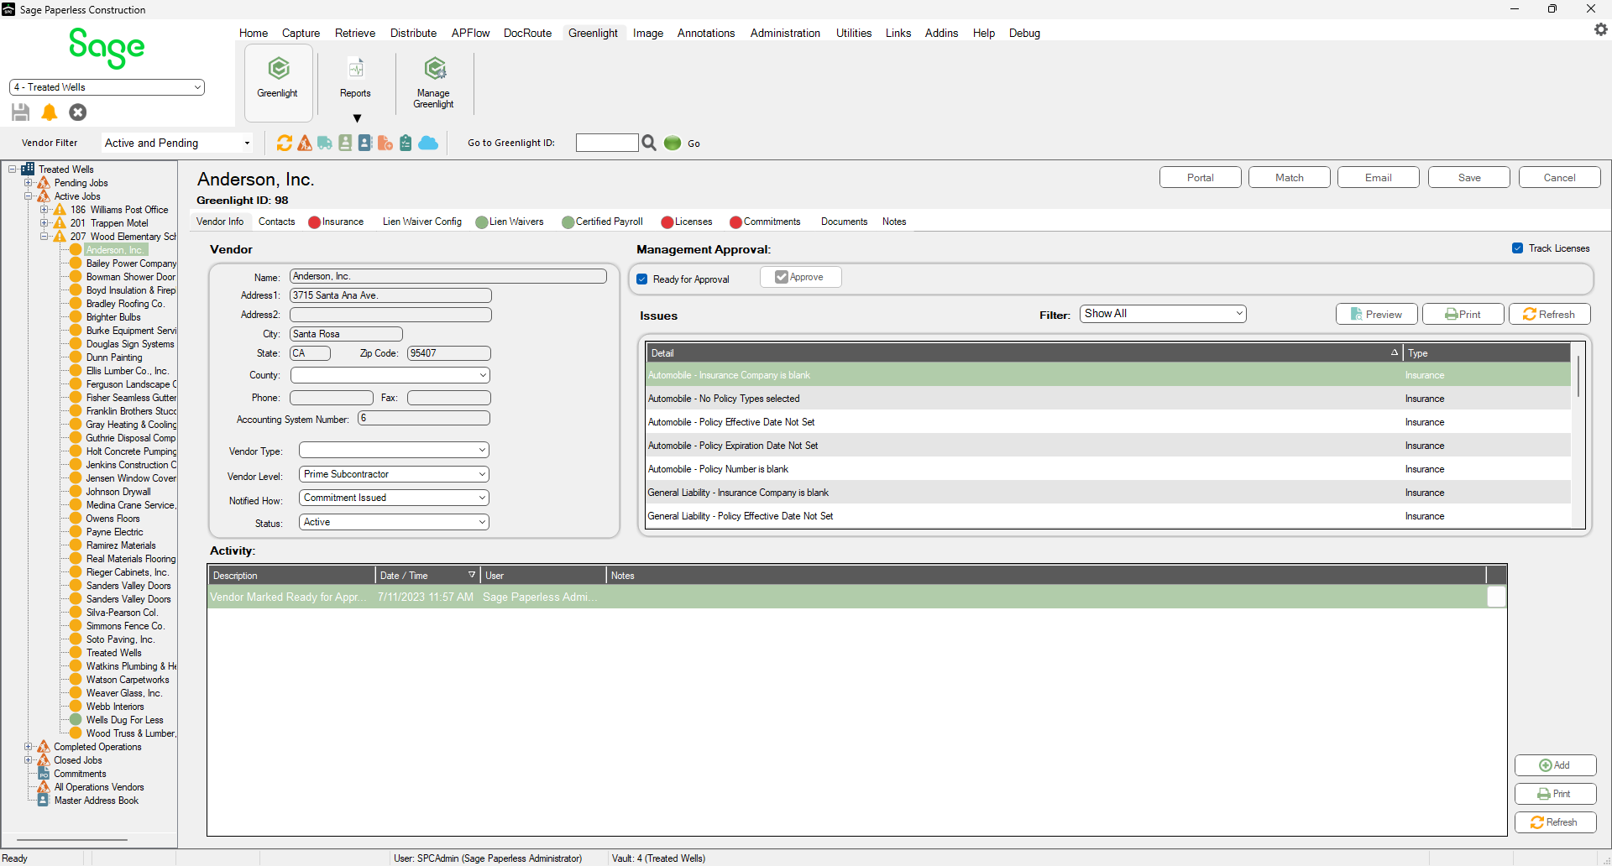Open the settings gear icon
1612x866 pixels.
click(x=1600, y=29)
